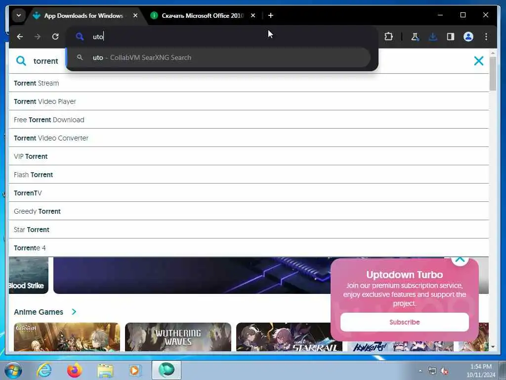
Task: Select the TorrenTV suggestion
Action: 249,193
